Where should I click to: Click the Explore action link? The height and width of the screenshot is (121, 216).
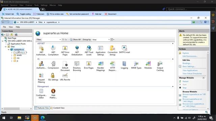186,53
